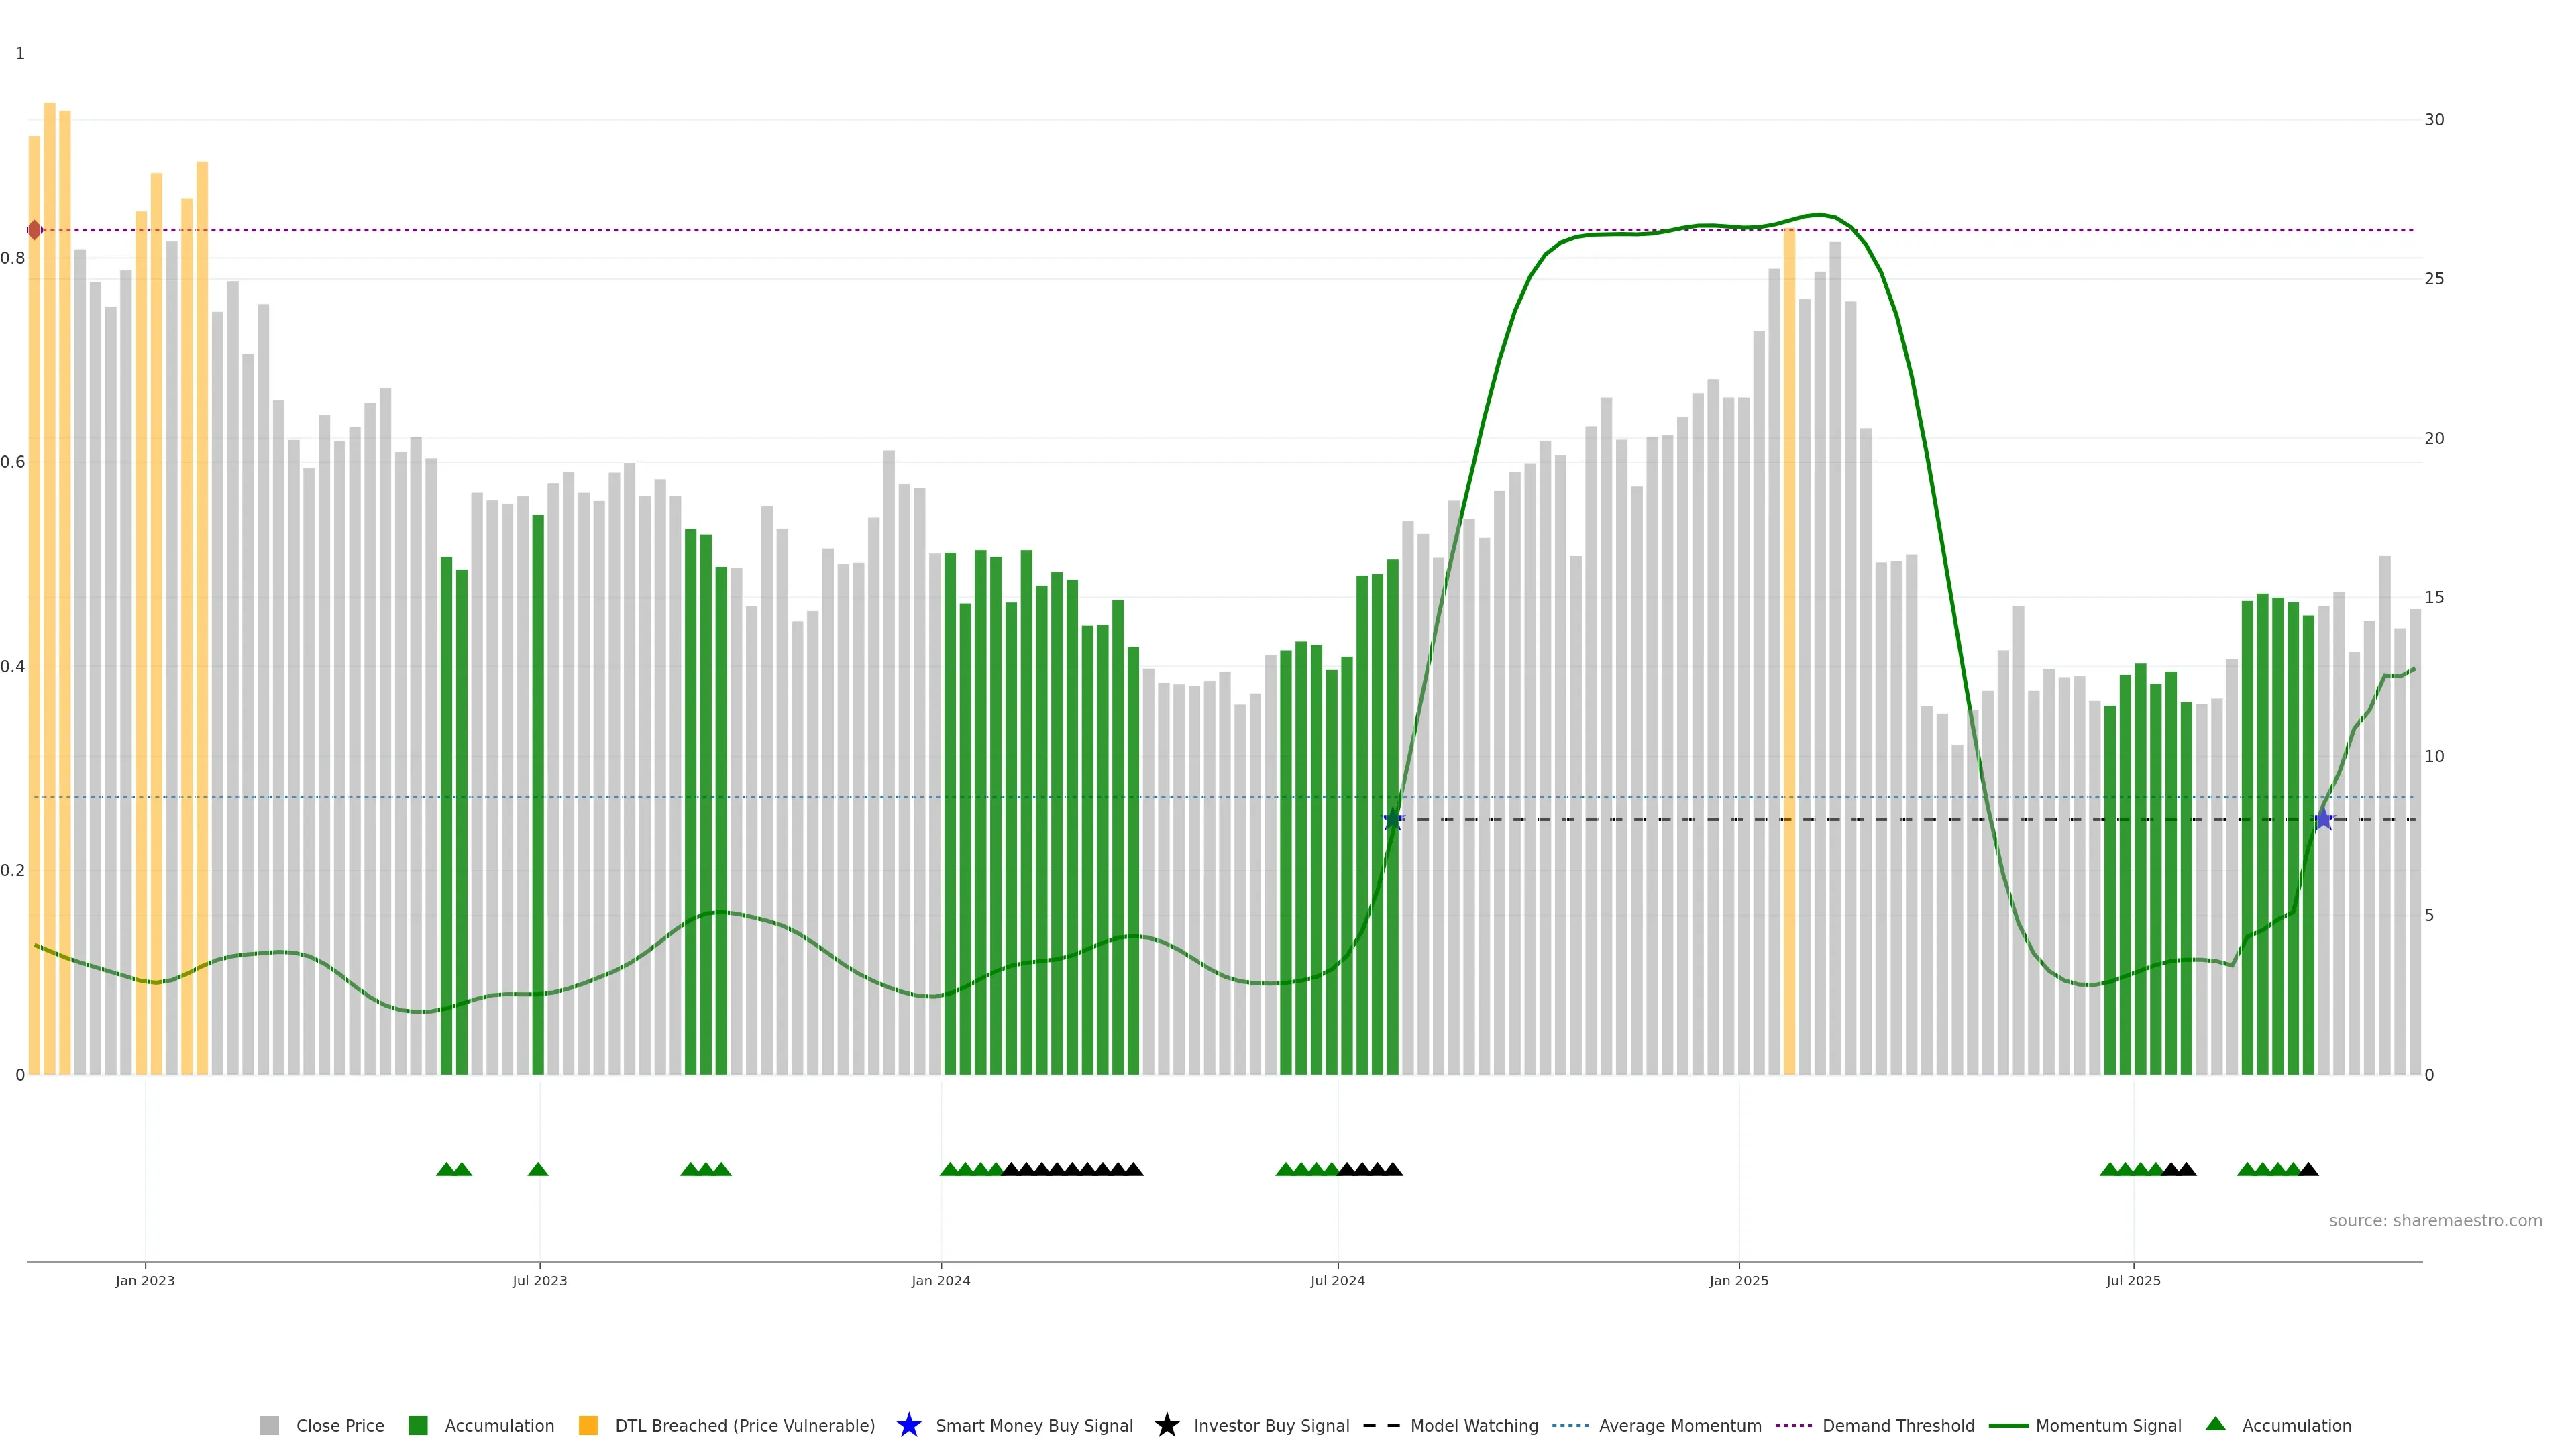This screenshot has height=1449, width=2576.
Task: Click the Jan 2024 x-axis label
Action: click(940, 1280)
